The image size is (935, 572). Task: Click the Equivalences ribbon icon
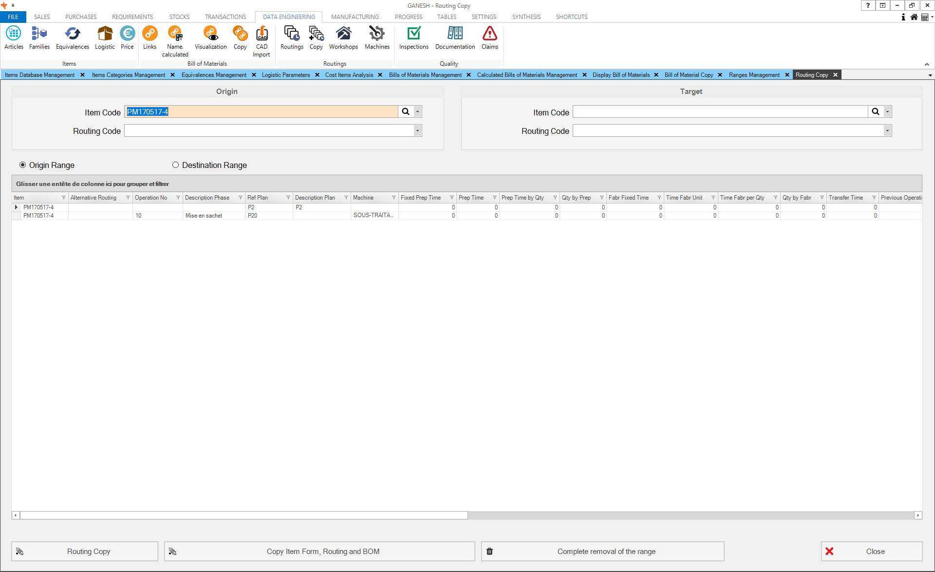(x=72, y=37)
